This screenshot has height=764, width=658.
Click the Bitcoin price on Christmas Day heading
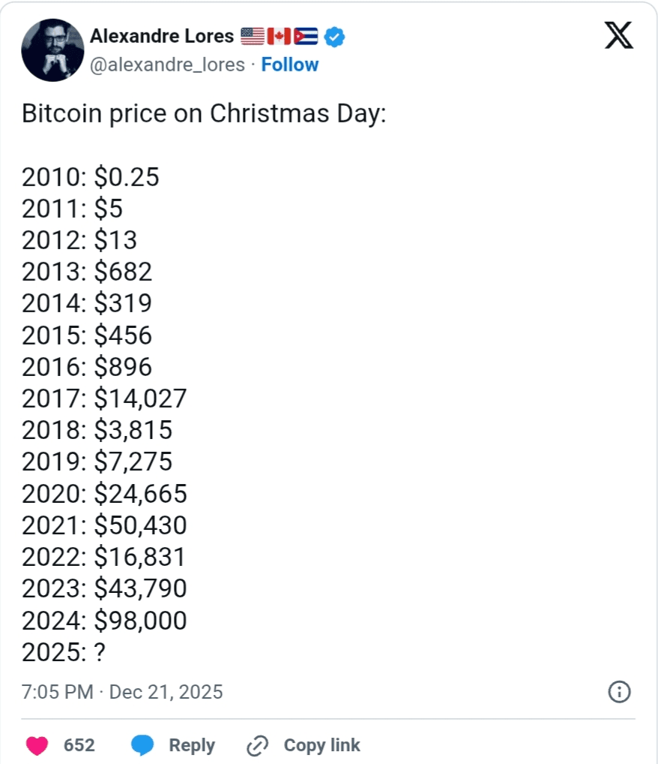(x=204, y=113)
